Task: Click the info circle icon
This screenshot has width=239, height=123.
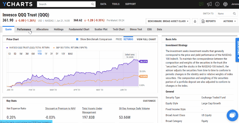Action: point(217,4)
